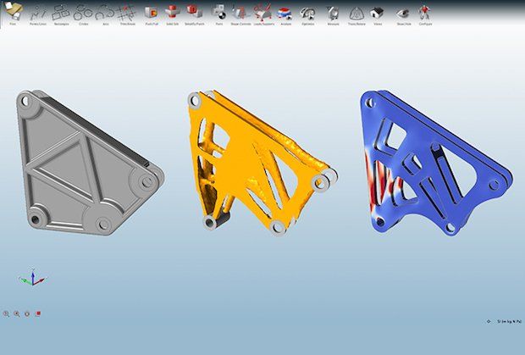This screenshot has height=355, width=525.
Task: Click the zoom-in magnifier view control
Action: [6, 313]
